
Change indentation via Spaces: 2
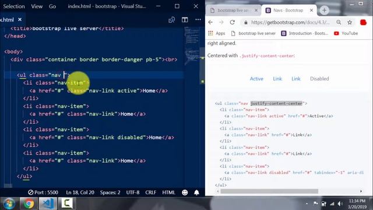click(110, 192)
